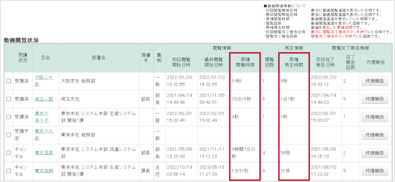Tick the checkbox beside 埼玉一郎
395x182 pixels.
point(9,99)
